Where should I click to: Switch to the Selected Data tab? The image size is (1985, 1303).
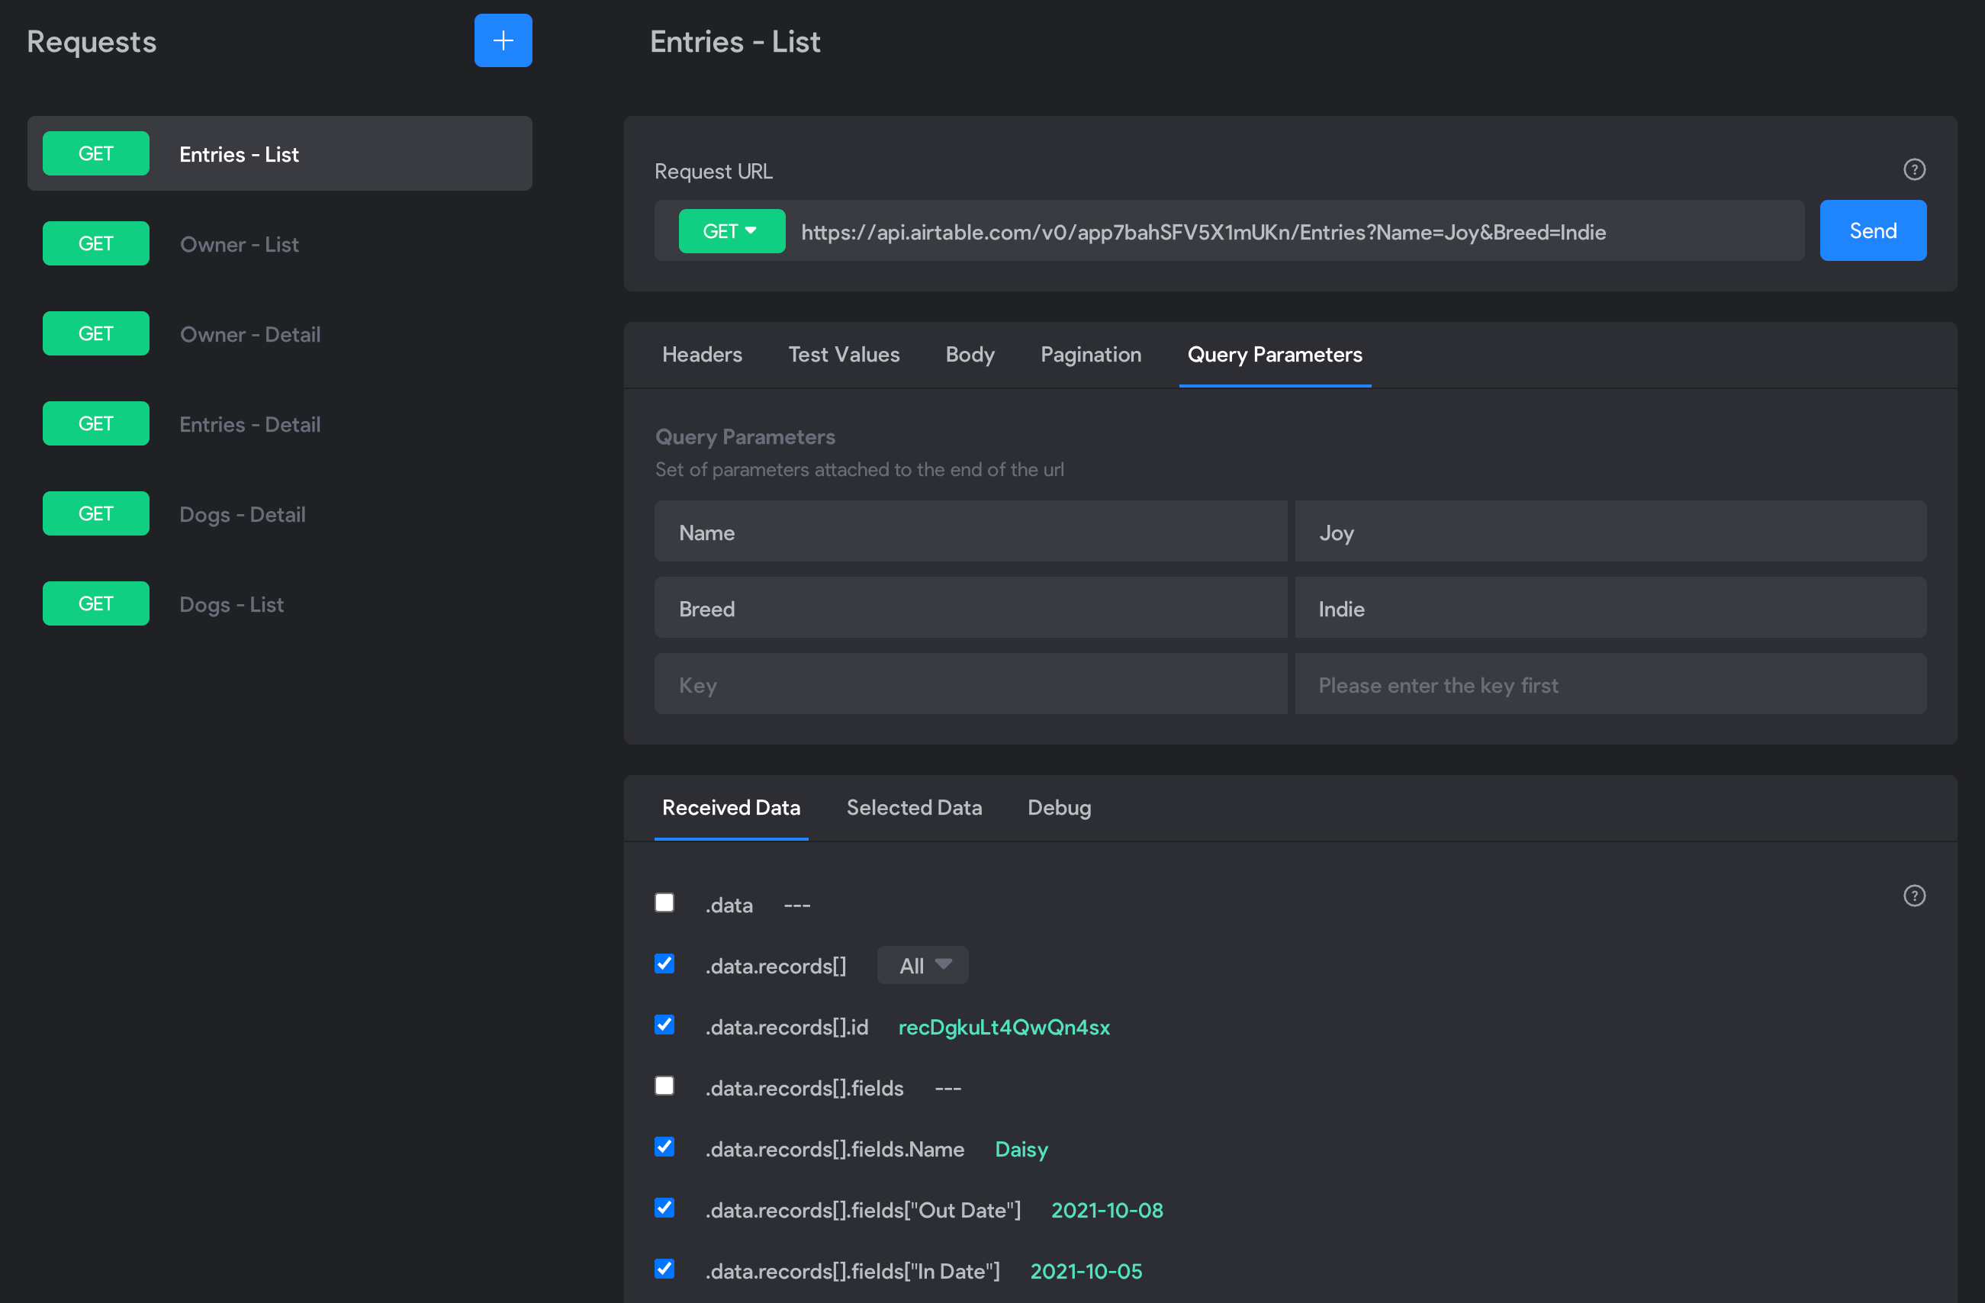(x=914, y=807)
